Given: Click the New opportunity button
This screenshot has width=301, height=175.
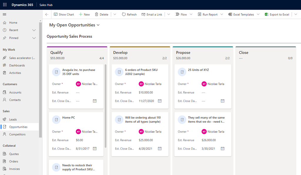Looking at the screenshot, I should click(x=84, y=14).
